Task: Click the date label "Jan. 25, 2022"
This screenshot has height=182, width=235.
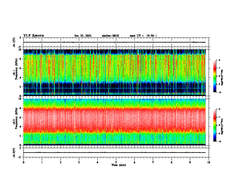Action: [83, 36]
